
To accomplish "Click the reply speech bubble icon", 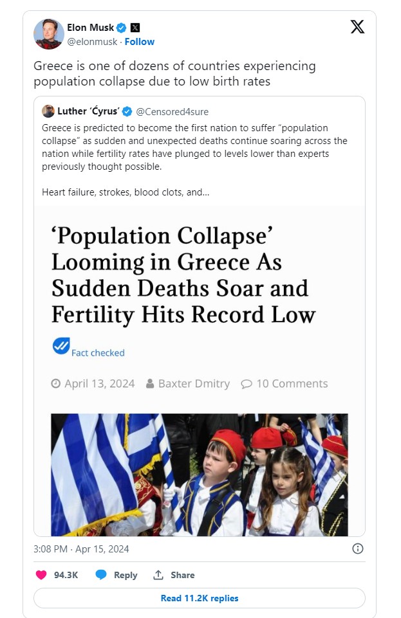I will tap(101, 575).
